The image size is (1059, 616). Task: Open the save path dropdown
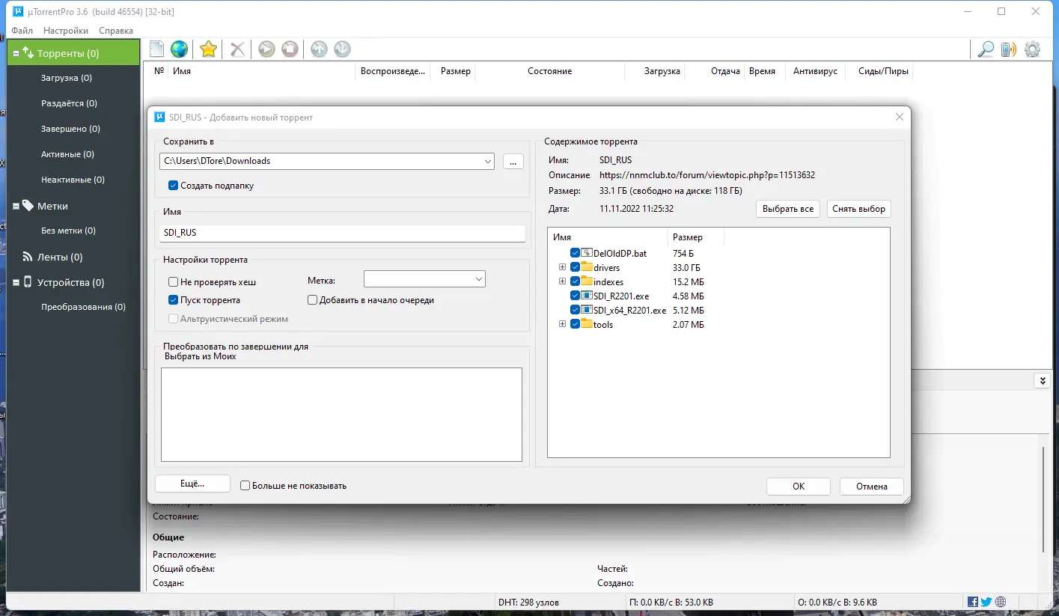(488, 161)
